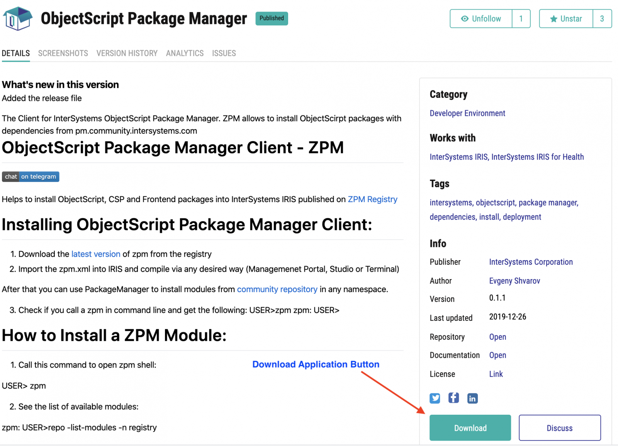
Task: Click InterSystems IRIS for Health link
Action: (538, 157)
